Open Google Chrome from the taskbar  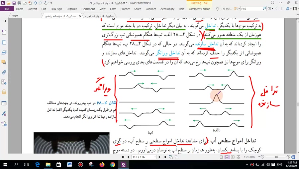113,164
